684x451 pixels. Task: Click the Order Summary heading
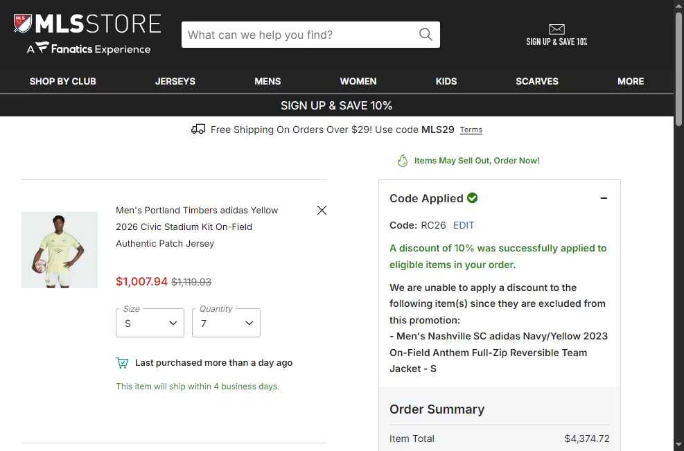point(437,409)
